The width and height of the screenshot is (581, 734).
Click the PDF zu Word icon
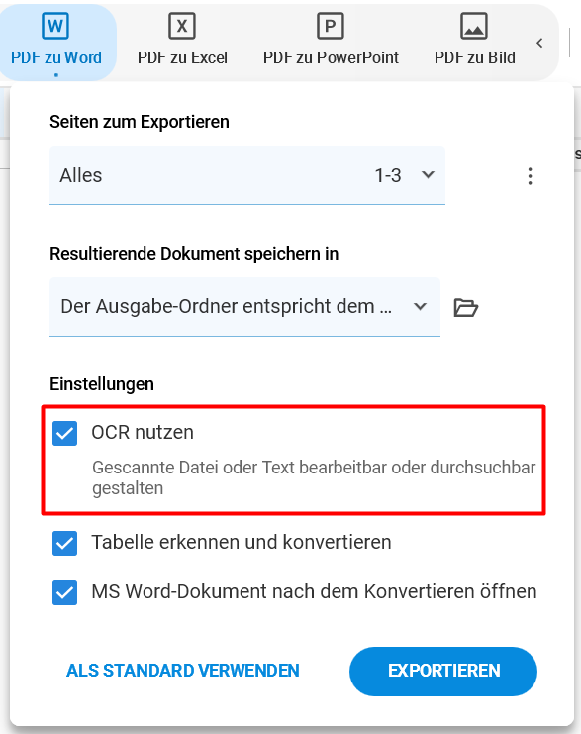pos(55,26)
